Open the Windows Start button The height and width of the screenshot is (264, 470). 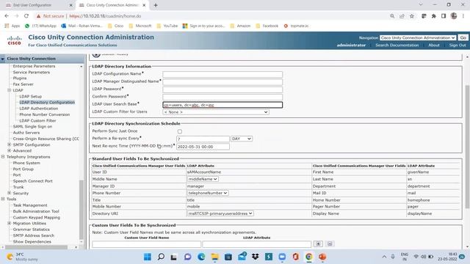147,257
